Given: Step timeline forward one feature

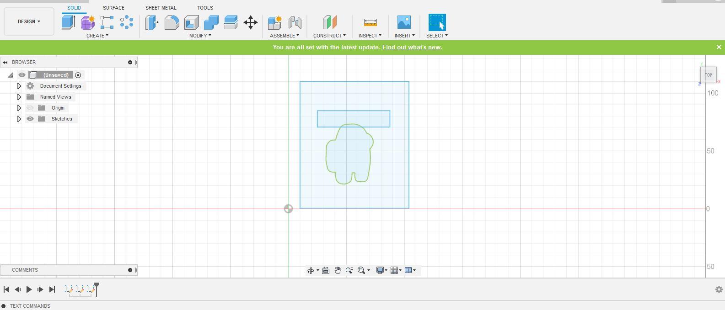Looking at the screenshot, I should coord(40,289).
